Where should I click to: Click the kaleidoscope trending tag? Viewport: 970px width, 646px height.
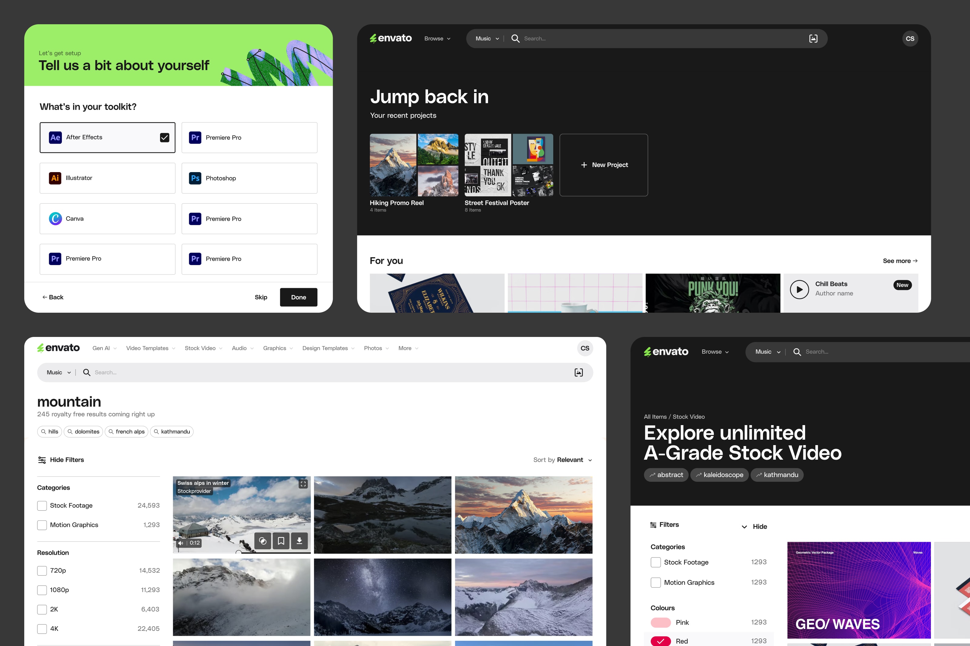pos(719,475)
